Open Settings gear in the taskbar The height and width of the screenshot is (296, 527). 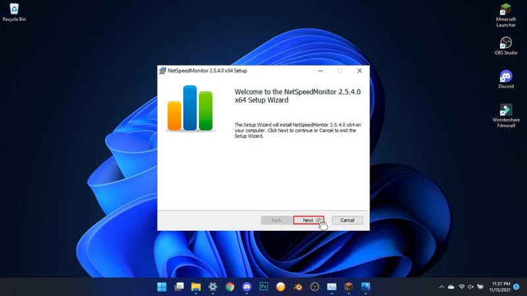213,287
